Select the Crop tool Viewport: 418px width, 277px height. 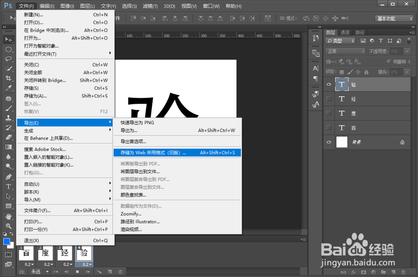pos(8,78)
